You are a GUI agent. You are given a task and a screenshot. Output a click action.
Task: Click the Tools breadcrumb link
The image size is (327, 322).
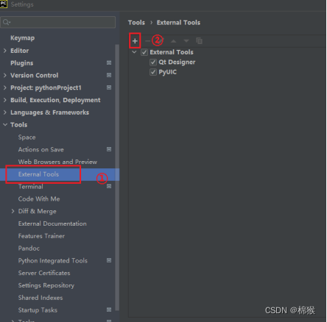point(136,23)
